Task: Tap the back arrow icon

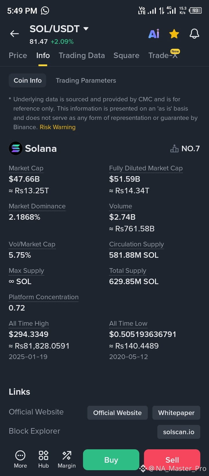Action: 15,34
